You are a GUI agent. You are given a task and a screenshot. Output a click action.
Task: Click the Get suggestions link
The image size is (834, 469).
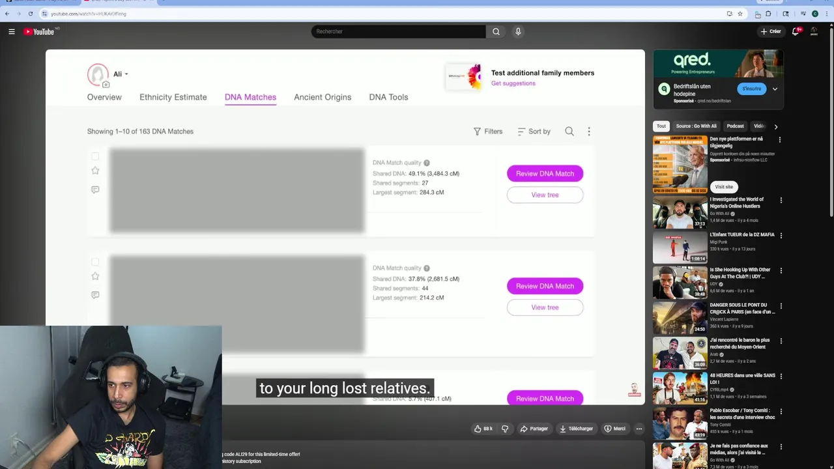pyautogui.click(x=513, y=83)
